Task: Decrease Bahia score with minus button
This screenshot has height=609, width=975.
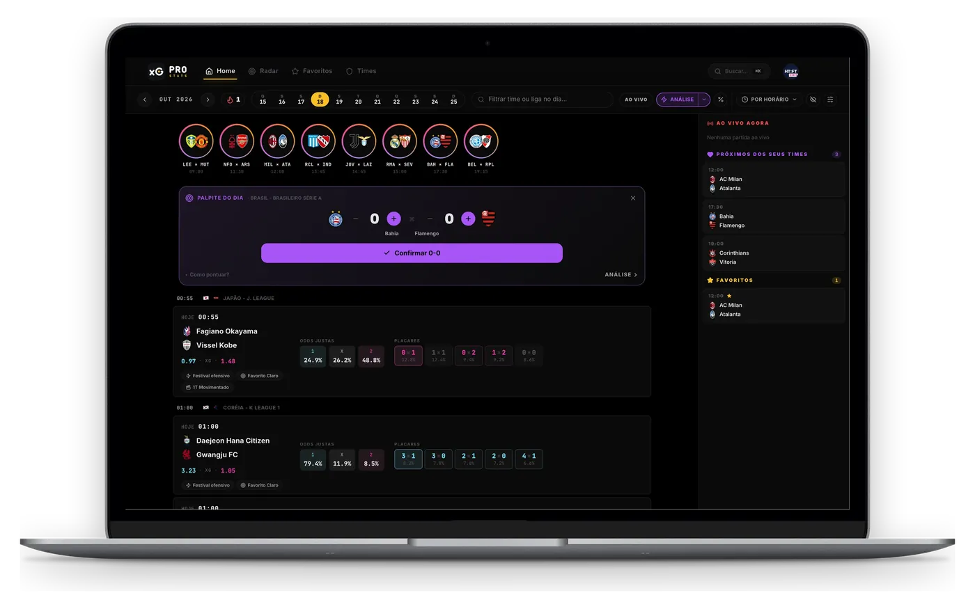Action: pyautogui.click(x=355, y=219)
